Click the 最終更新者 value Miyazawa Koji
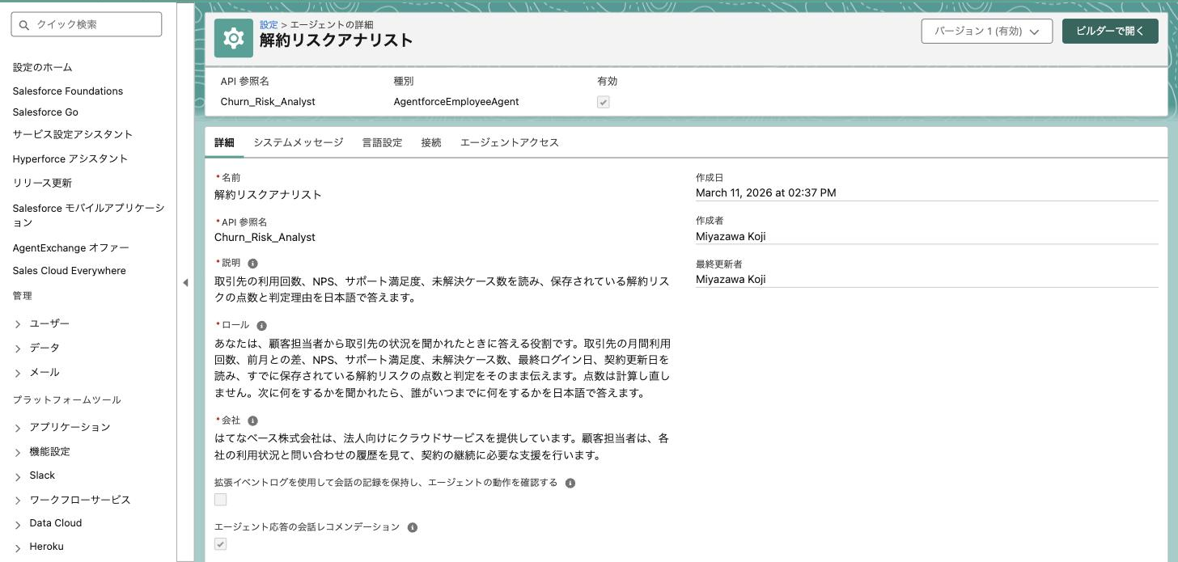Image resolution: width=1178 pixels, height=562 pixels. tap(731, 279)
